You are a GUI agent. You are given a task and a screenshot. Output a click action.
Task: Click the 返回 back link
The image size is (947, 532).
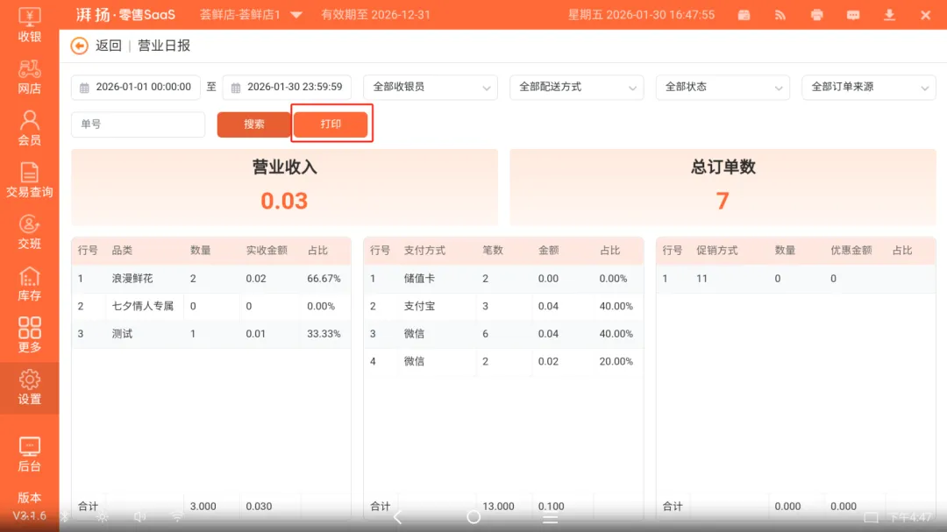click(x=109, y=46)
